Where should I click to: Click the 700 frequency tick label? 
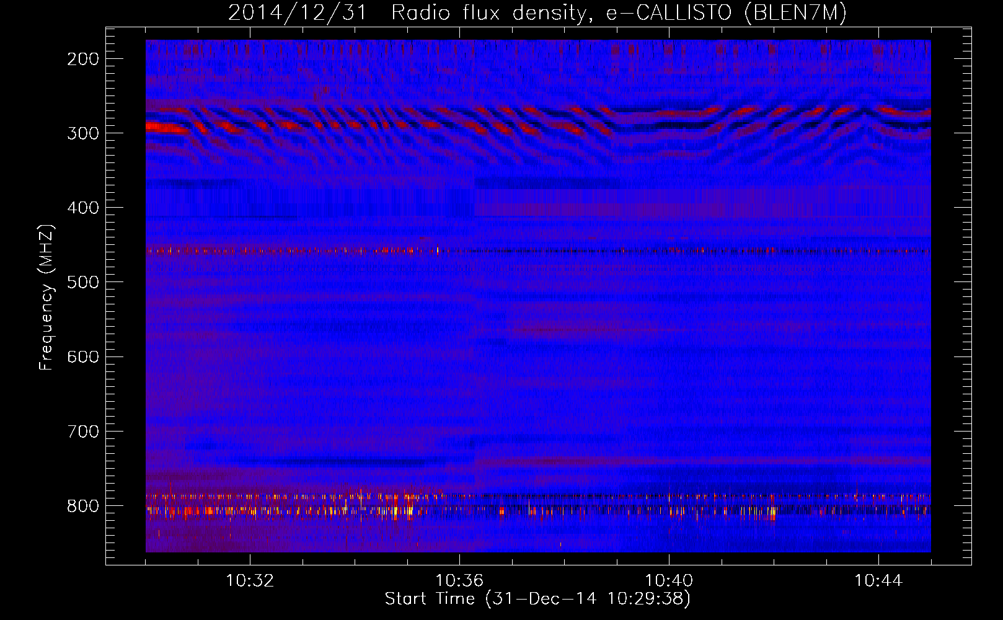(83, 431)
